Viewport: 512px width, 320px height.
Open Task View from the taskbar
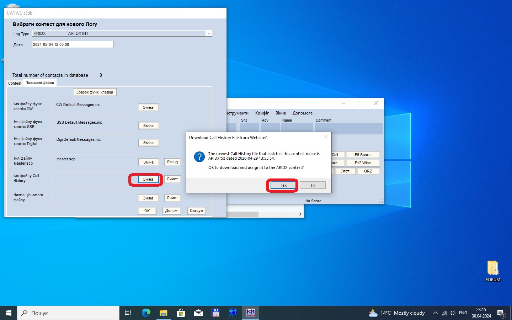[x=128, y=313]
